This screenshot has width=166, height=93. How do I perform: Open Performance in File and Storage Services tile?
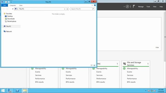(132, 79)
